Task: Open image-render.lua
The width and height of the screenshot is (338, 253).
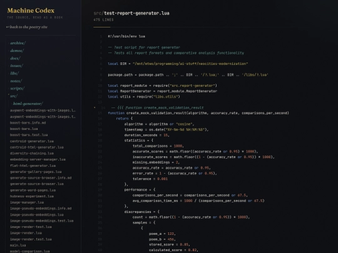Action: tap(26, 233)
